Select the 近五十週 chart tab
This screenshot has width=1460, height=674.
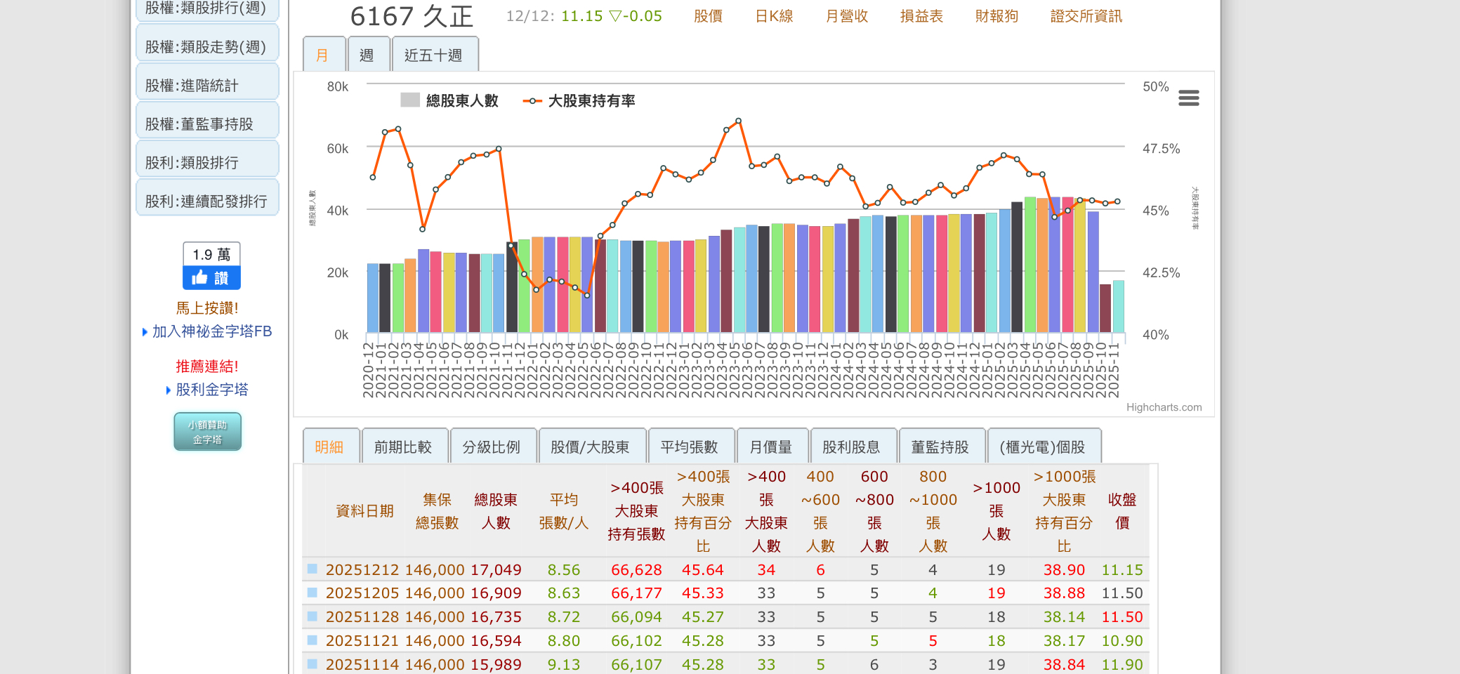pyautogui.click(x=433, y=55)
